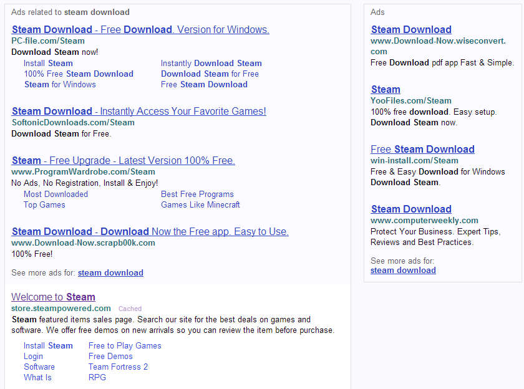Click the 'Free Download pdf app Fast & Simple' description
Viewport: 524px width, 389px height.
(x=442, y=63)
